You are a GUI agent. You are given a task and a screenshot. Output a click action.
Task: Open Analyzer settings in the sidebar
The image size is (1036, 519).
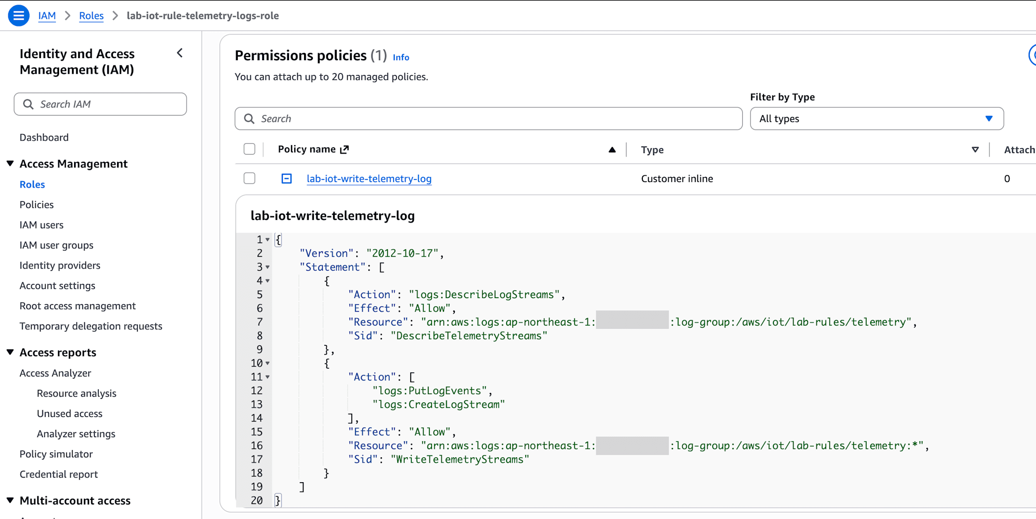click(x=76, y=433)
